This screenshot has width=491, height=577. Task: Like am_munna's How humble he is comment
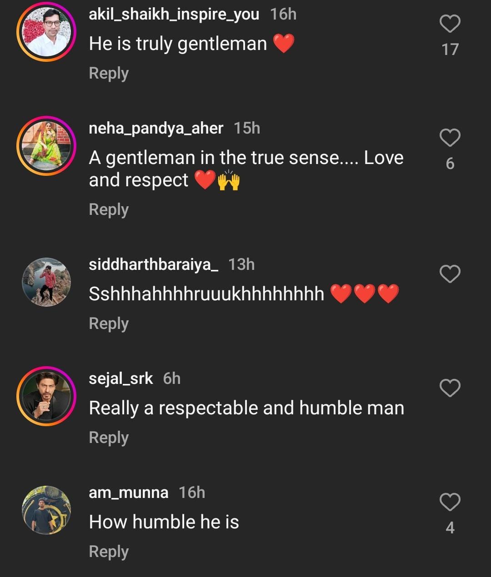[x=450, y=502]
